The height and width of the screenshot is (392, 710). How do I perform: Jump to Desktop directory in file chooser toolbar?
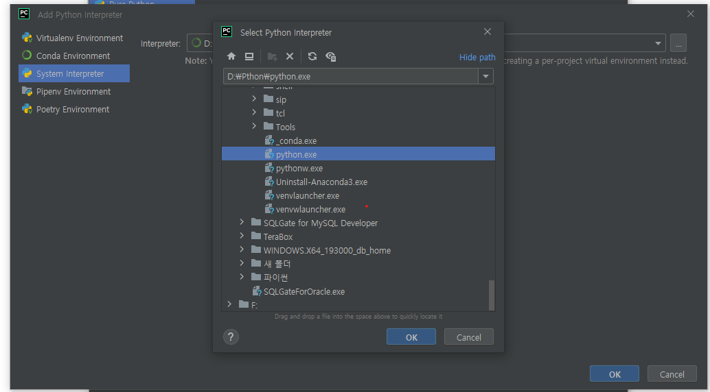pyautogui.click(x=249, y=56)
